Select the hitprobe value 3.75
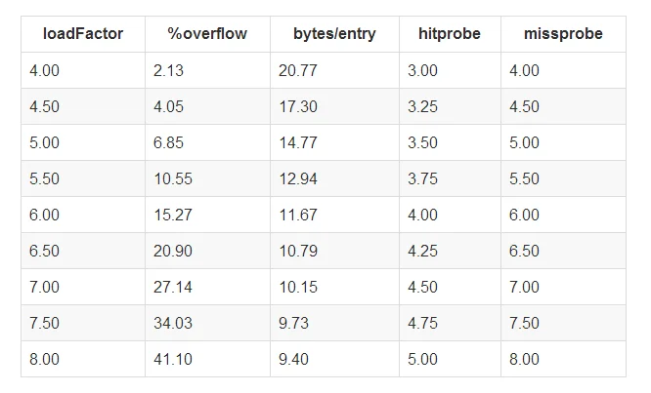The image size is (651, 393). pos(422,178)
